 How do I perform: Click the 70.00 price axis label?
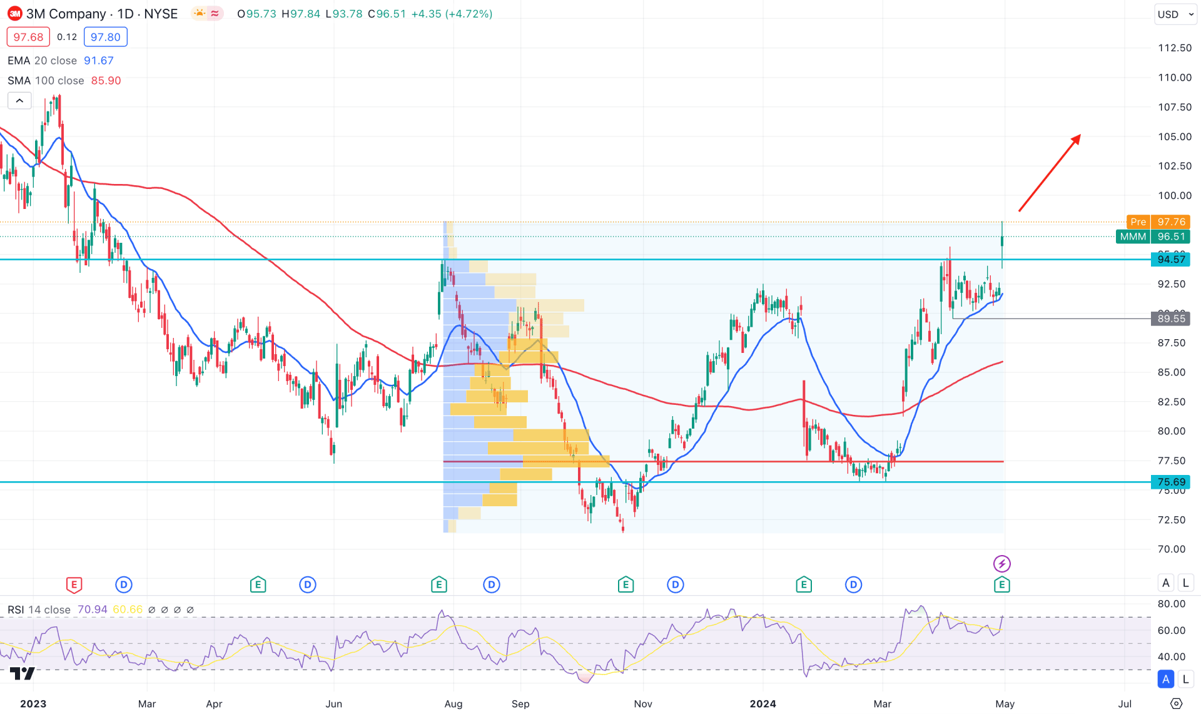coord(1172,549)
